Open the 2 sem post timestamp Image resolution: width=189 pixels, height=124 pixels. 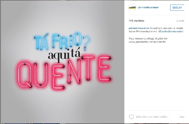(x=180, y=21)
